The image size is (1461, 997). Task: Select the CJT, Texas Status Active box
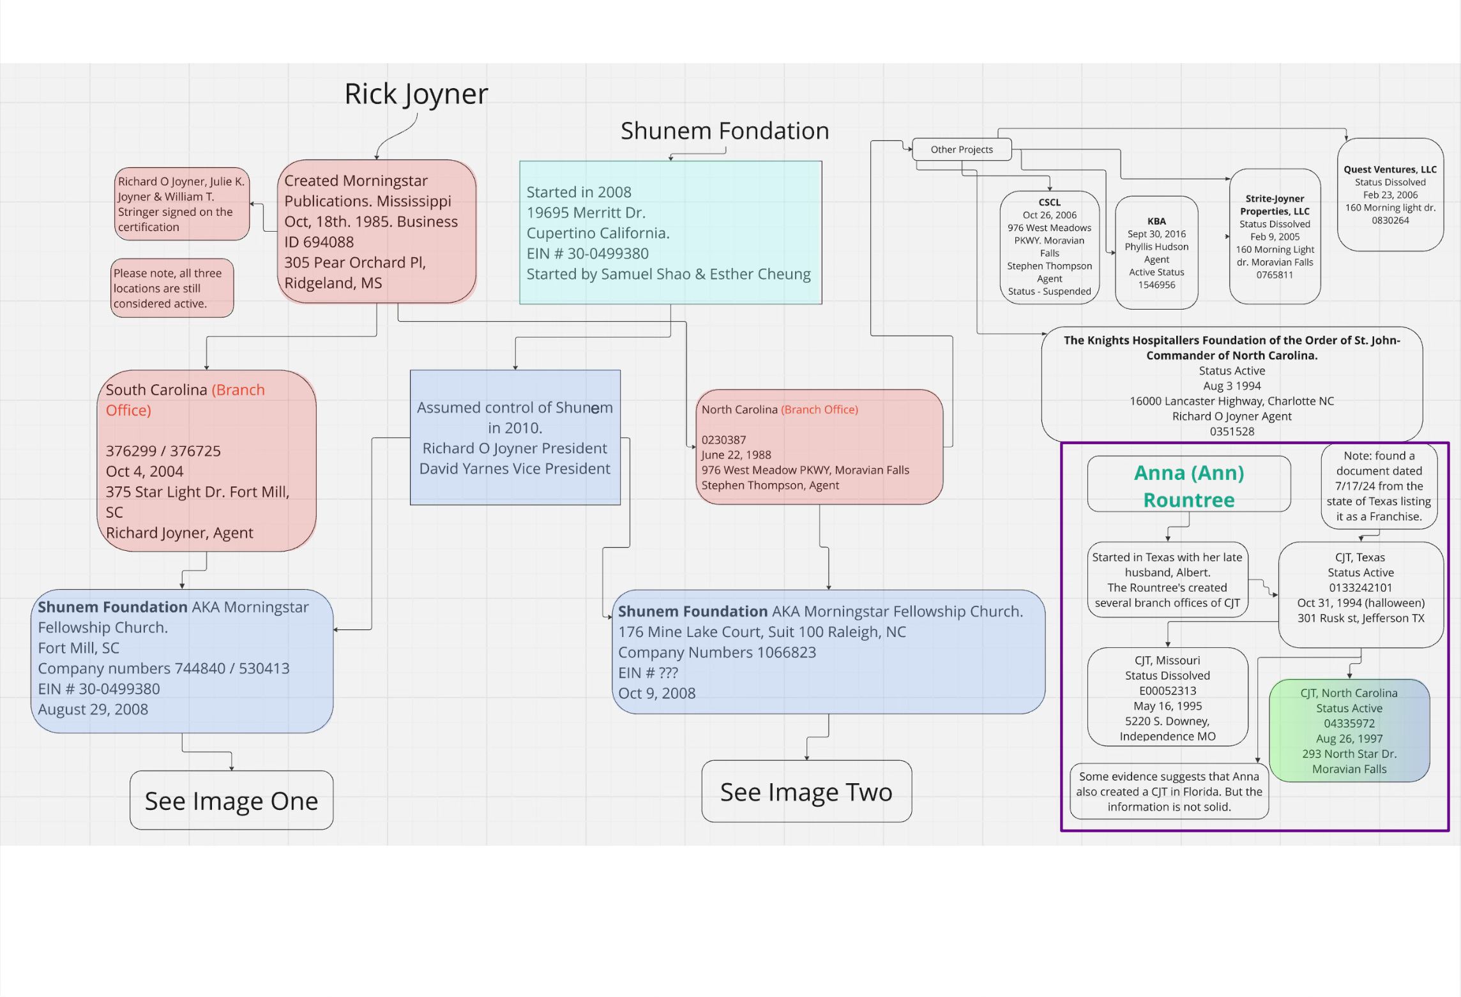[1360, 594]
